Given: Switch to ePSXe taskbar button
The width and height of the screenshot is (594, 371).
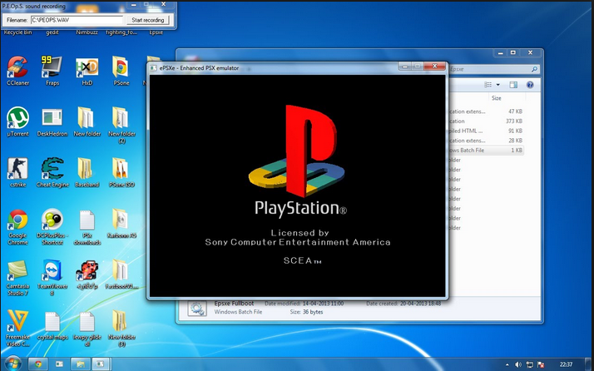Looking at the screenshot, I should click(x=101, y=364).
